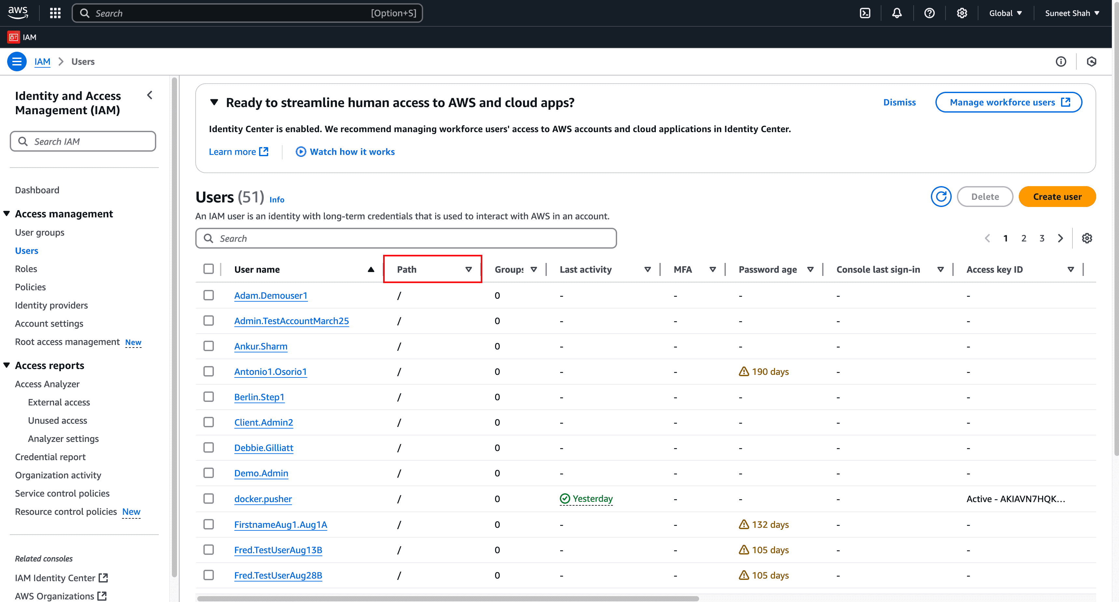Open table preferences gear icon

[1087, 238]
